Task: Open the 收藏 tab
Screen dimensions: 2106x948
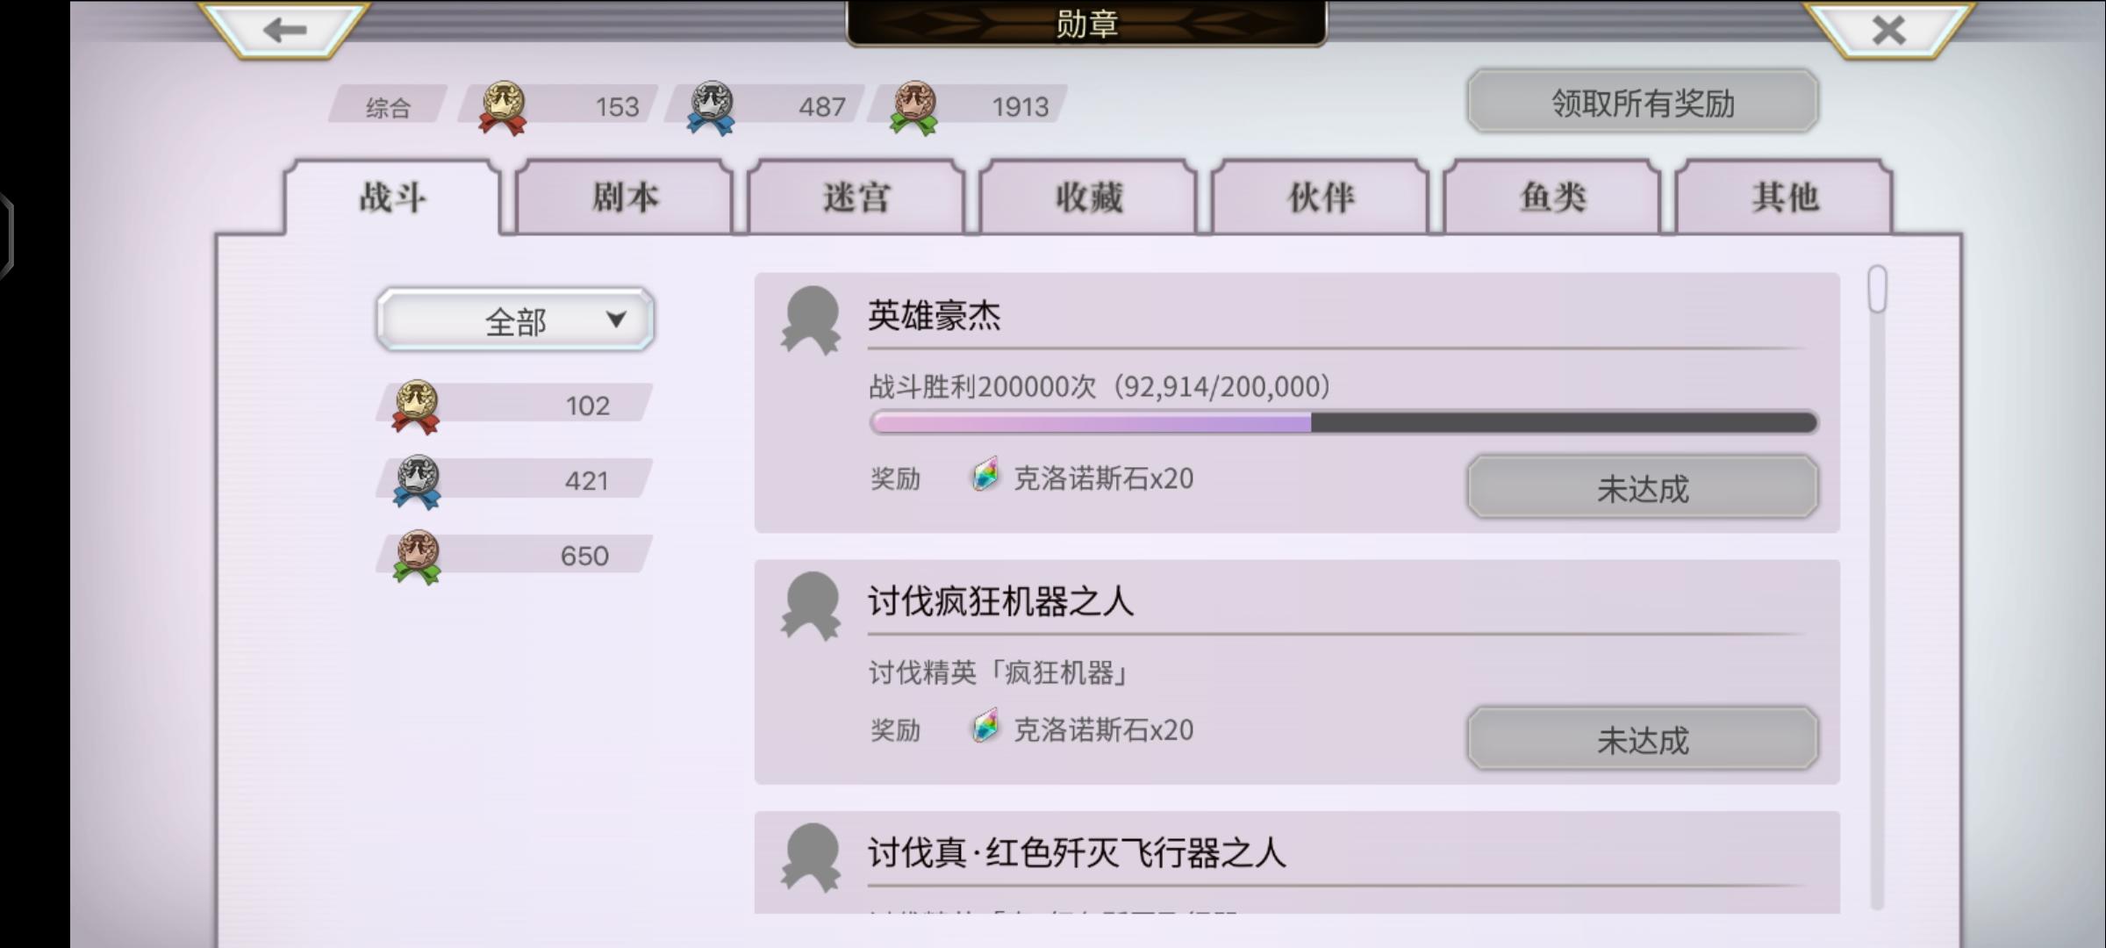Action: (x=1088, y=197)
